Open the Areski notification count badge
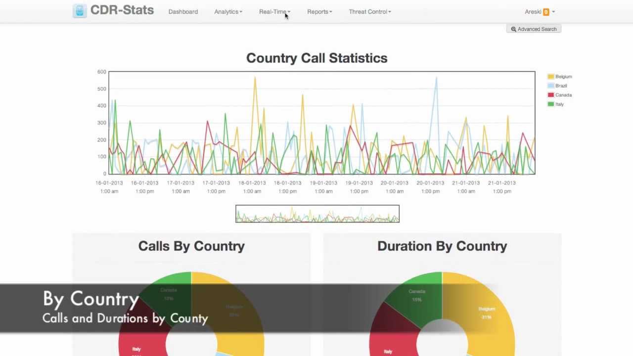Image resolution: width=633 pixels, height=356 pixels. (x=546, y=12)
